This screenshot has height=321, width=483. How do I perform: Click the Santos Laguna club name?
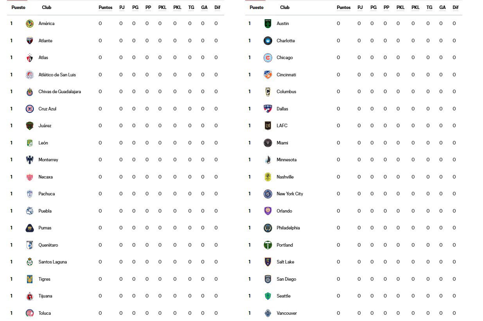[x=53, y=262]
